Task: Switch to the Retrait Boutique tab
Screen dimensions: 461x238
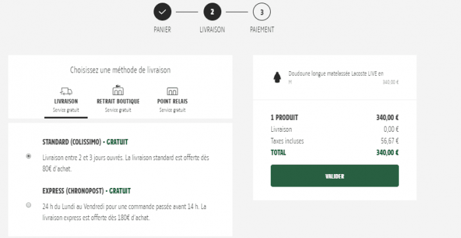Action: coord(118,102)
